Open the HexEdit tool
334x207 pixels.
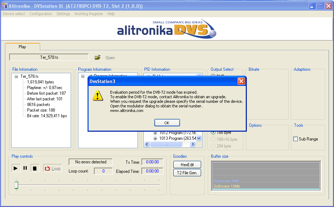(x=187, y=164)
